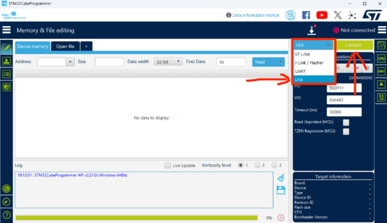Cancel operation with the red X icon
The height and width of the screenshot is (223, 387).
(281, 218)
